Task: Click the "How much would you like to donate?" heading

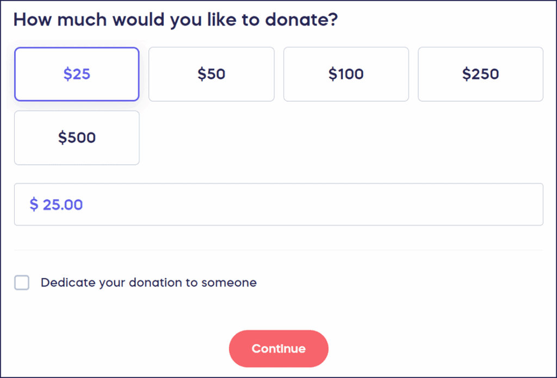Action: click(x=176, y=20)
